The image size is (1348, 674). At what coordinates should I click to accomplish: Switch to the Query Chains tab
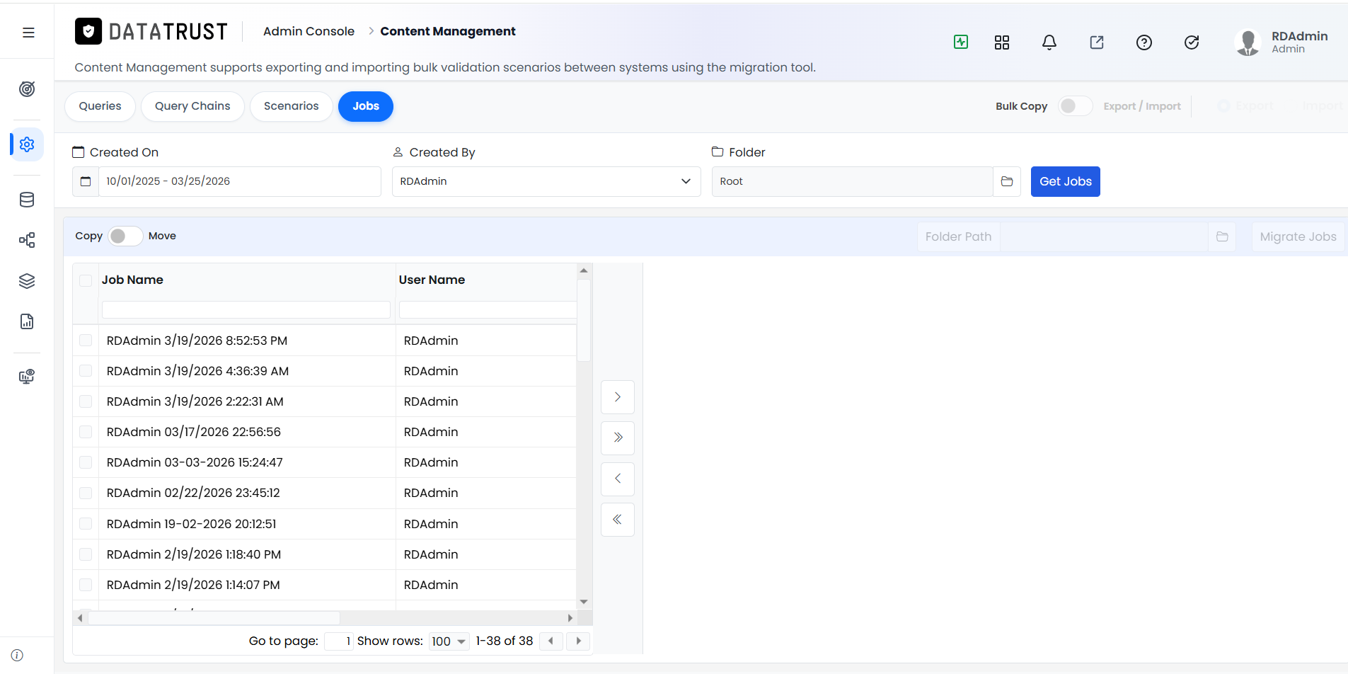192,106
